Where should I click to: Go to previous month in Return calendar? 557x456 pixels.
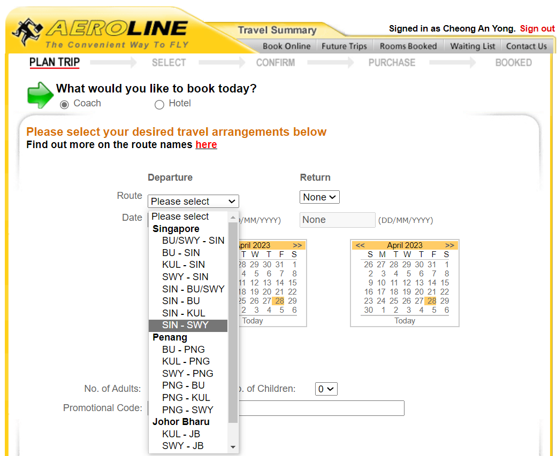pyautogui.click(x=360, y=245)
